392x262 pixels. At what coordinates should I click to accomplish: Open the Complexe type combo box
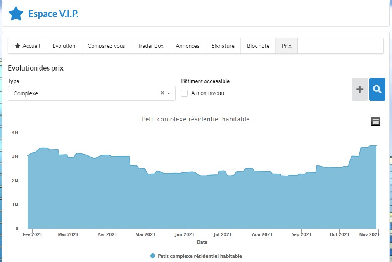(x=85, y=93)
